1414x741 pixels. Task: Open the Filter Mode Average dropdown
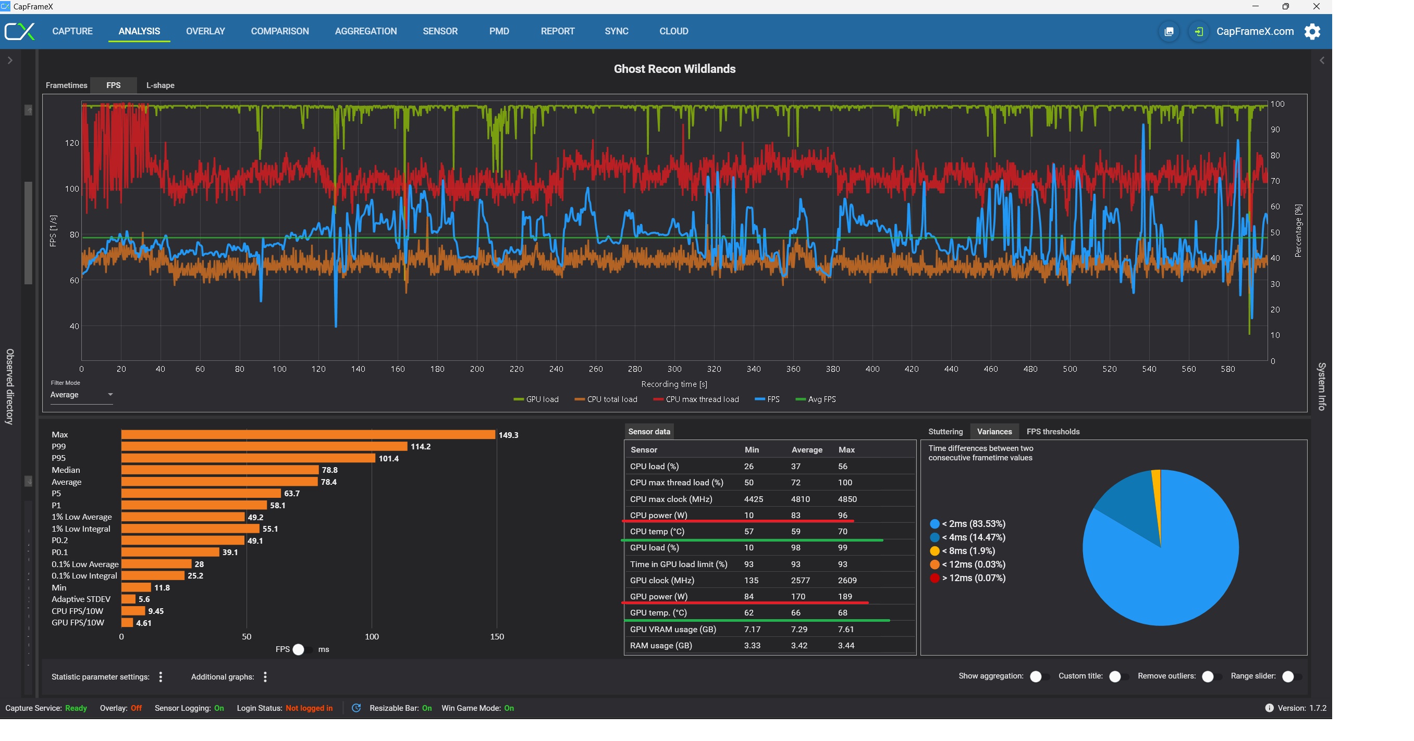tap(81, 395)
